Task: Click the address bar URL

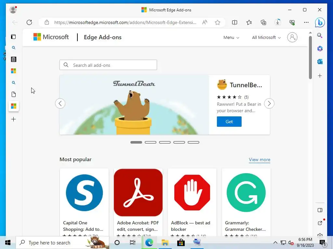Action: 125,22
